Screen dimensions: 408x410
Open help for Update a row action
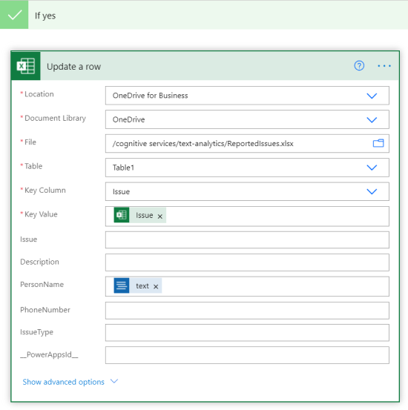point(359,66)
